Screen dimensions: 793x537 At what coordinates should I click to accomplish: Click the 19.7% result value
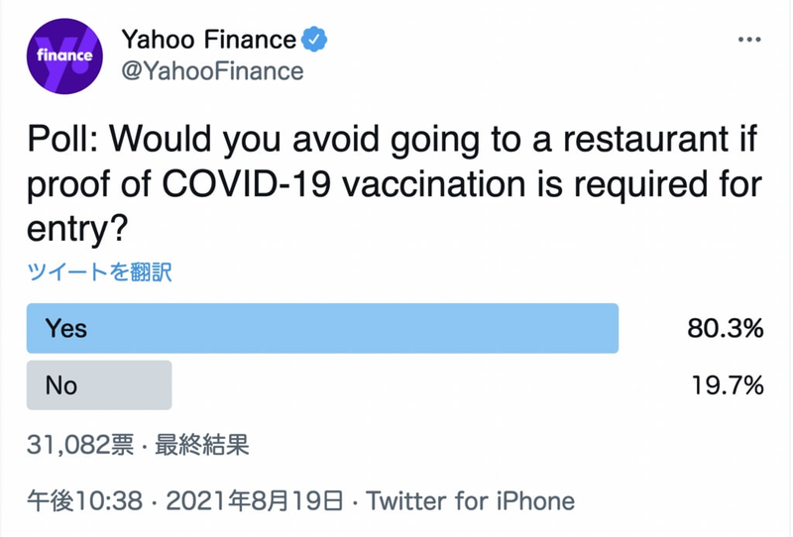[x=728, y=385]
